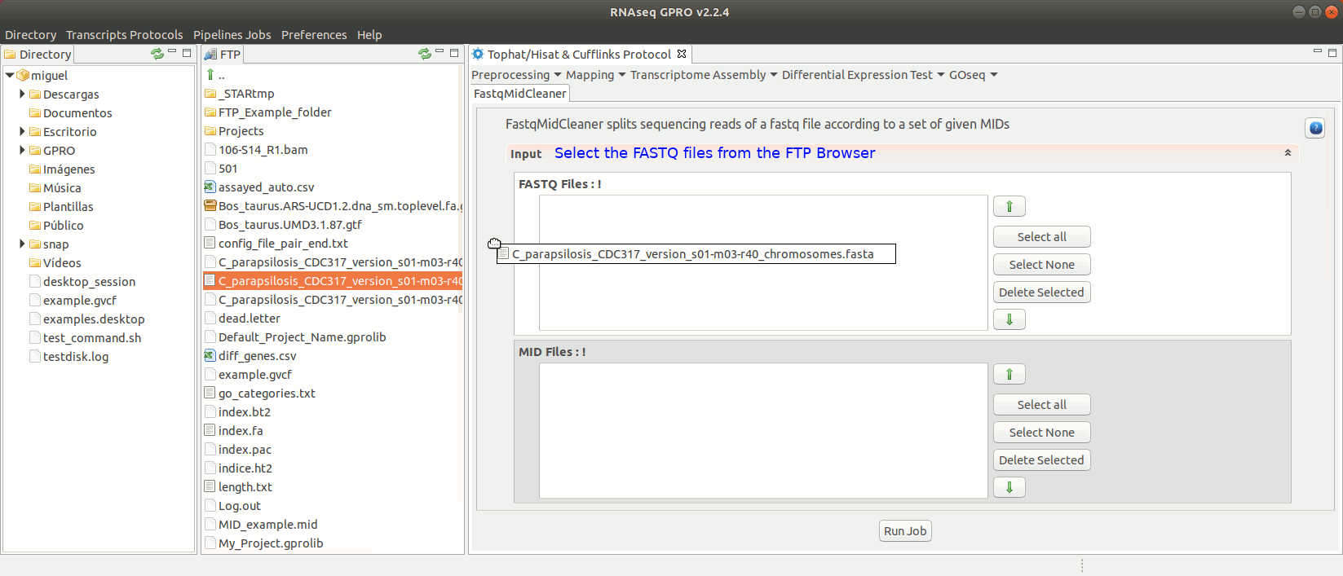Switch to the FastqMidCleaner tab
This screenshot has width=1343, height=576.
520,94
